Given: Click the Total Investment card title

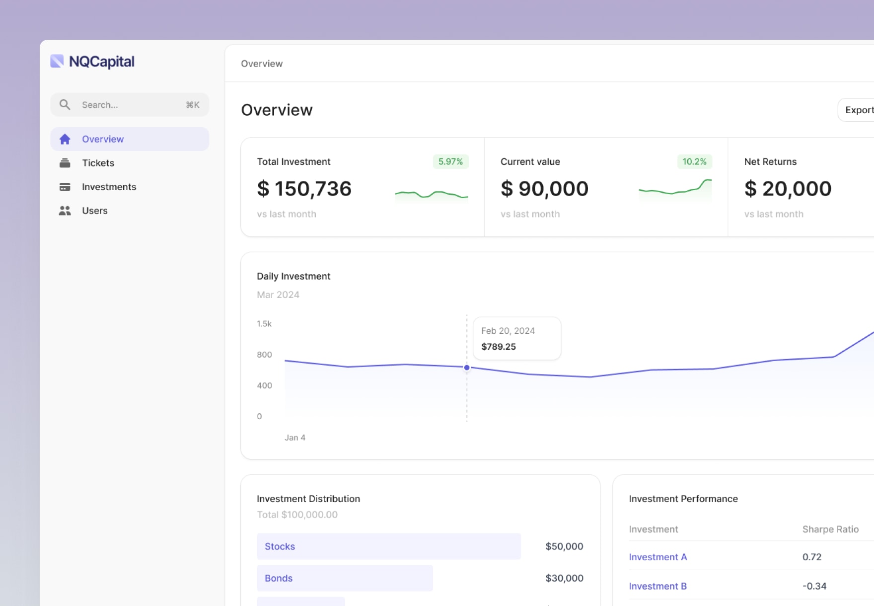Looking at the screenshot, I should point(293,161).
